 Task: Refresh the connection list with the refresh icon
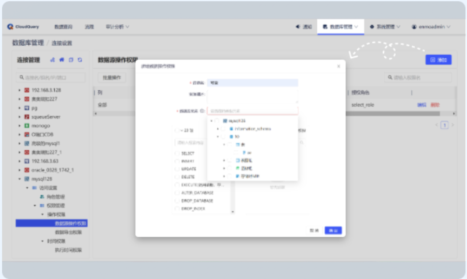tap(80, 60)
